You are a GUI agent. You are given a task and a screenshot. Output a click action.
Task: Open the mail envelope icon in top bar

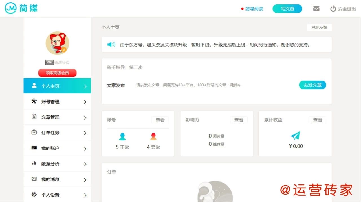pos(316,8)
